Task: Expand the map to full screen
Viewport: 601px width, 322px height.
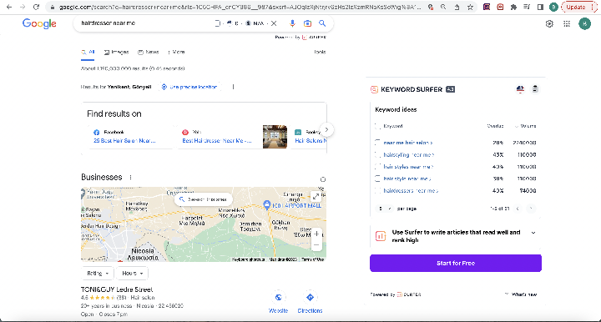Action: point(316,196)
